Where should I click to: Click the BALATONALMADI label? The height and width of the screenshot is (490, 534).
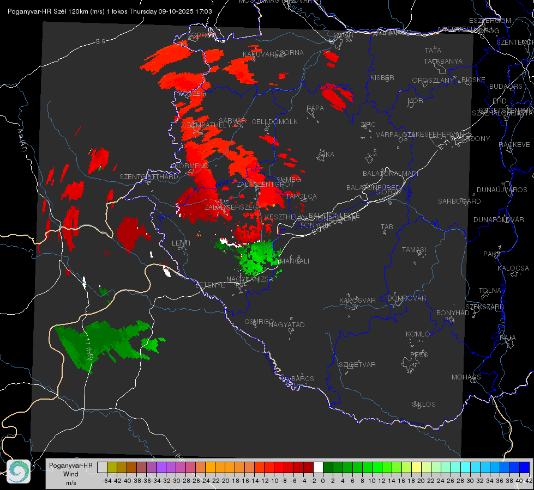tap(391, 174)
